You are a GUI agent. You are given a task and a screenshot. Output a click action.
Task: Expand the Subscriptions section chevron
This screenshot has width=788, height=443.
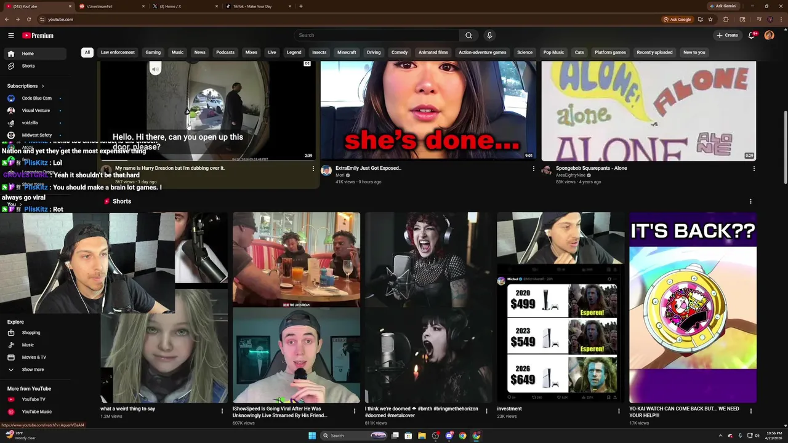[x=42, y=86]
